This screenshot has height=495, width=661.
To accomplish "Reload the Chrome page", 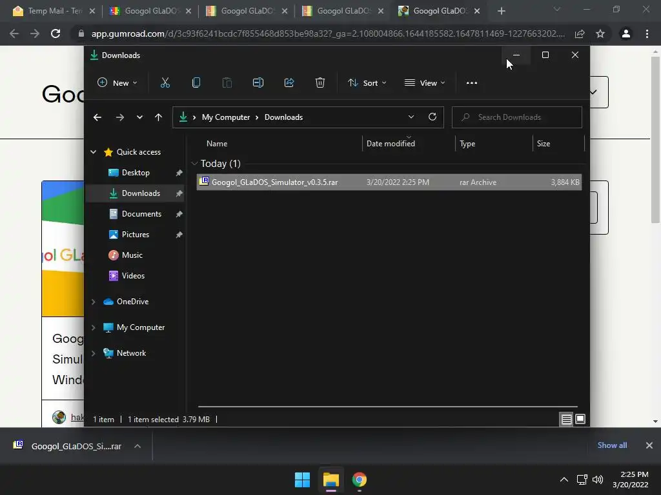I will (x=56, y=34).
